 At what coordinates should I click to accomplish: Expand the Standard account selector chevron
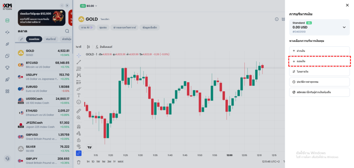(344, 27)
